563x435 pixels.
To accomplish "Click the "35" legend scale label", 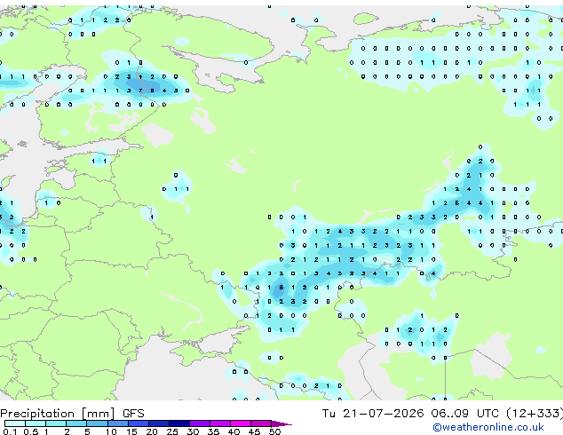I will coord(213,431).
